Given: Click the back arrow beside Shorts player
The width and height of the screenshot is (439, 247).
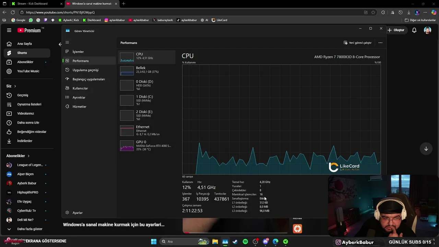Looking at the screenshot, I should pos(60,44).
